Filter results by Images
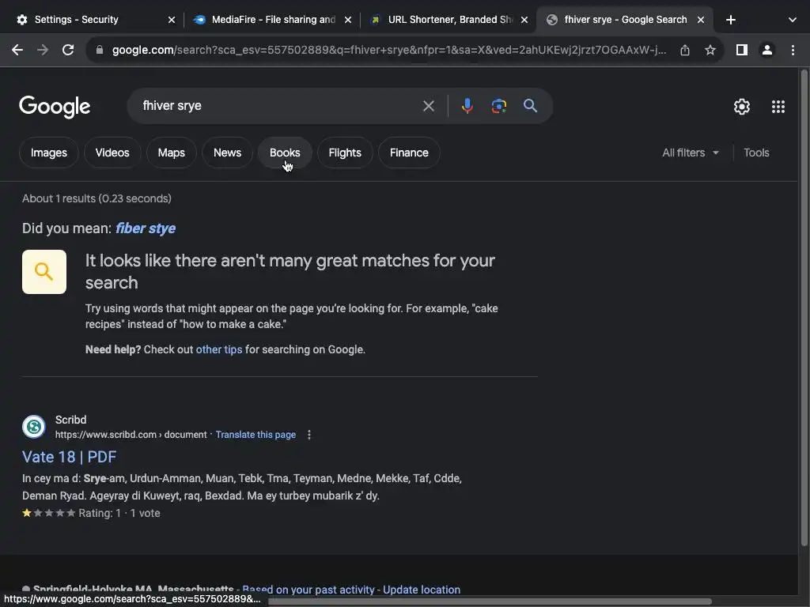The width and height of the screenshot is (810, 607). pyautogui.click(x=48, y=153)
